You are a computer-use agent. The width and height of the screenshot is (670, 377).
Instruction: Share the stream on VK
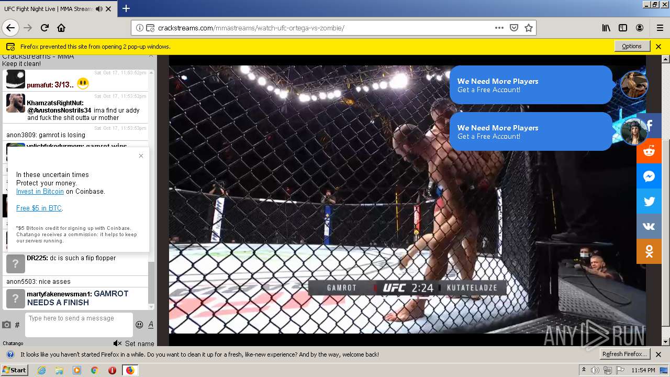point(649,227)
